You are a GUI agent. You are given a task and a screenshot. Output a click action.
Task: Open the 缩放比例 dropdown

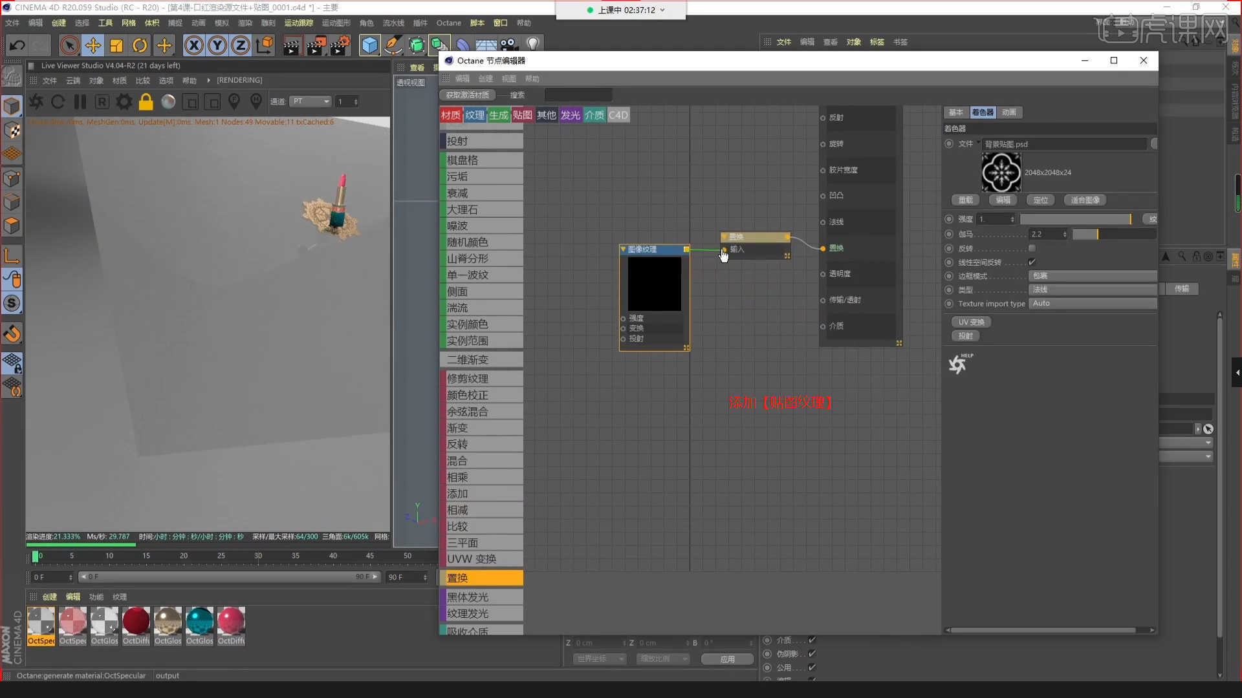pos(663,659)
